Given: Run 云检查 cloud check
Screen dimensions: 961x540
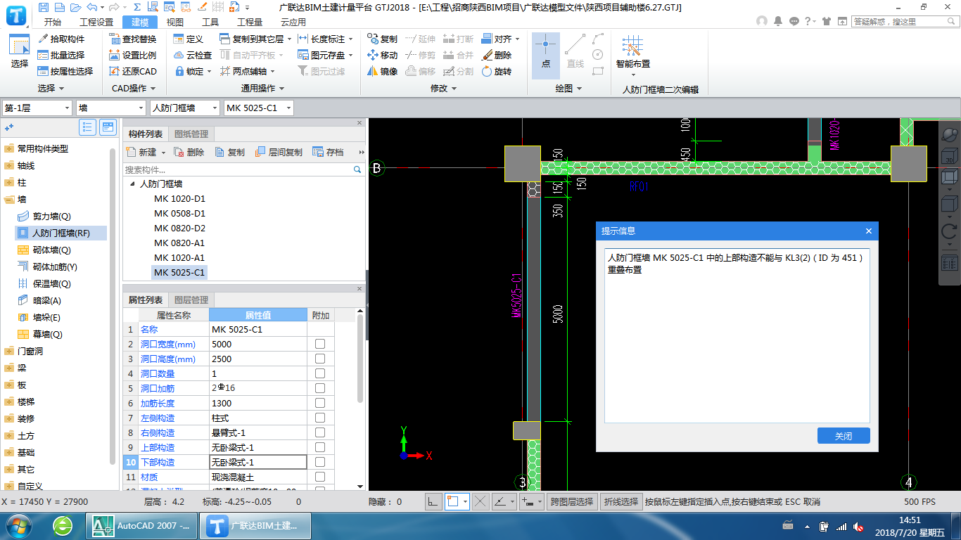Looking at the screenshot, I should [x=192, y=55].
